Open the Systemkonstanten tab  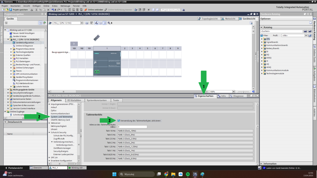(x=97, y=100)
